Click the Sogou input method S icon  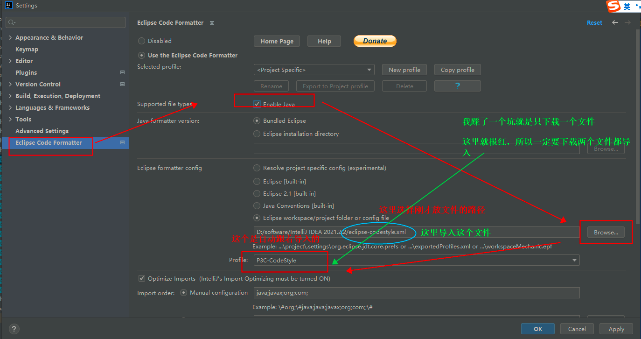613,6
